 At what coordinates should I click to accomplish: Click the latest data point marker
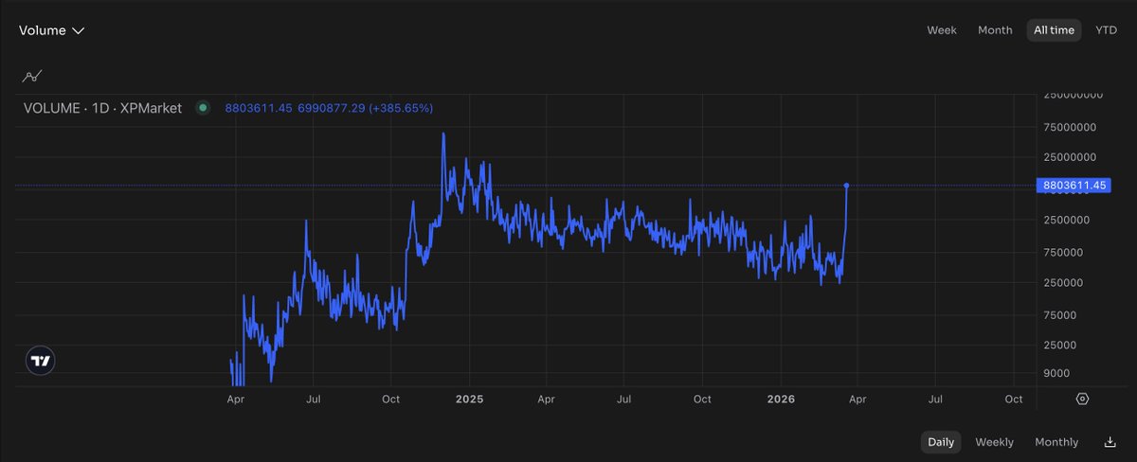click(846, 186)
